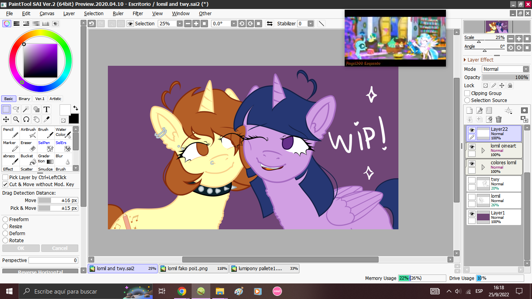The width and height of the screenshot is (532, 299).
Task: Select the Lasso selection tool
Action: pyautogui.click(x=16, y=109)
